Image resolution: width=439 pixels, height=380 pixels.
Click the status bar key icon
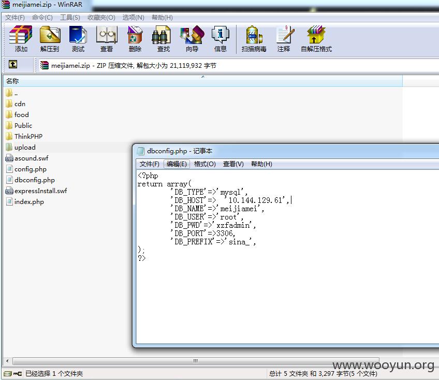pos(18,374)
